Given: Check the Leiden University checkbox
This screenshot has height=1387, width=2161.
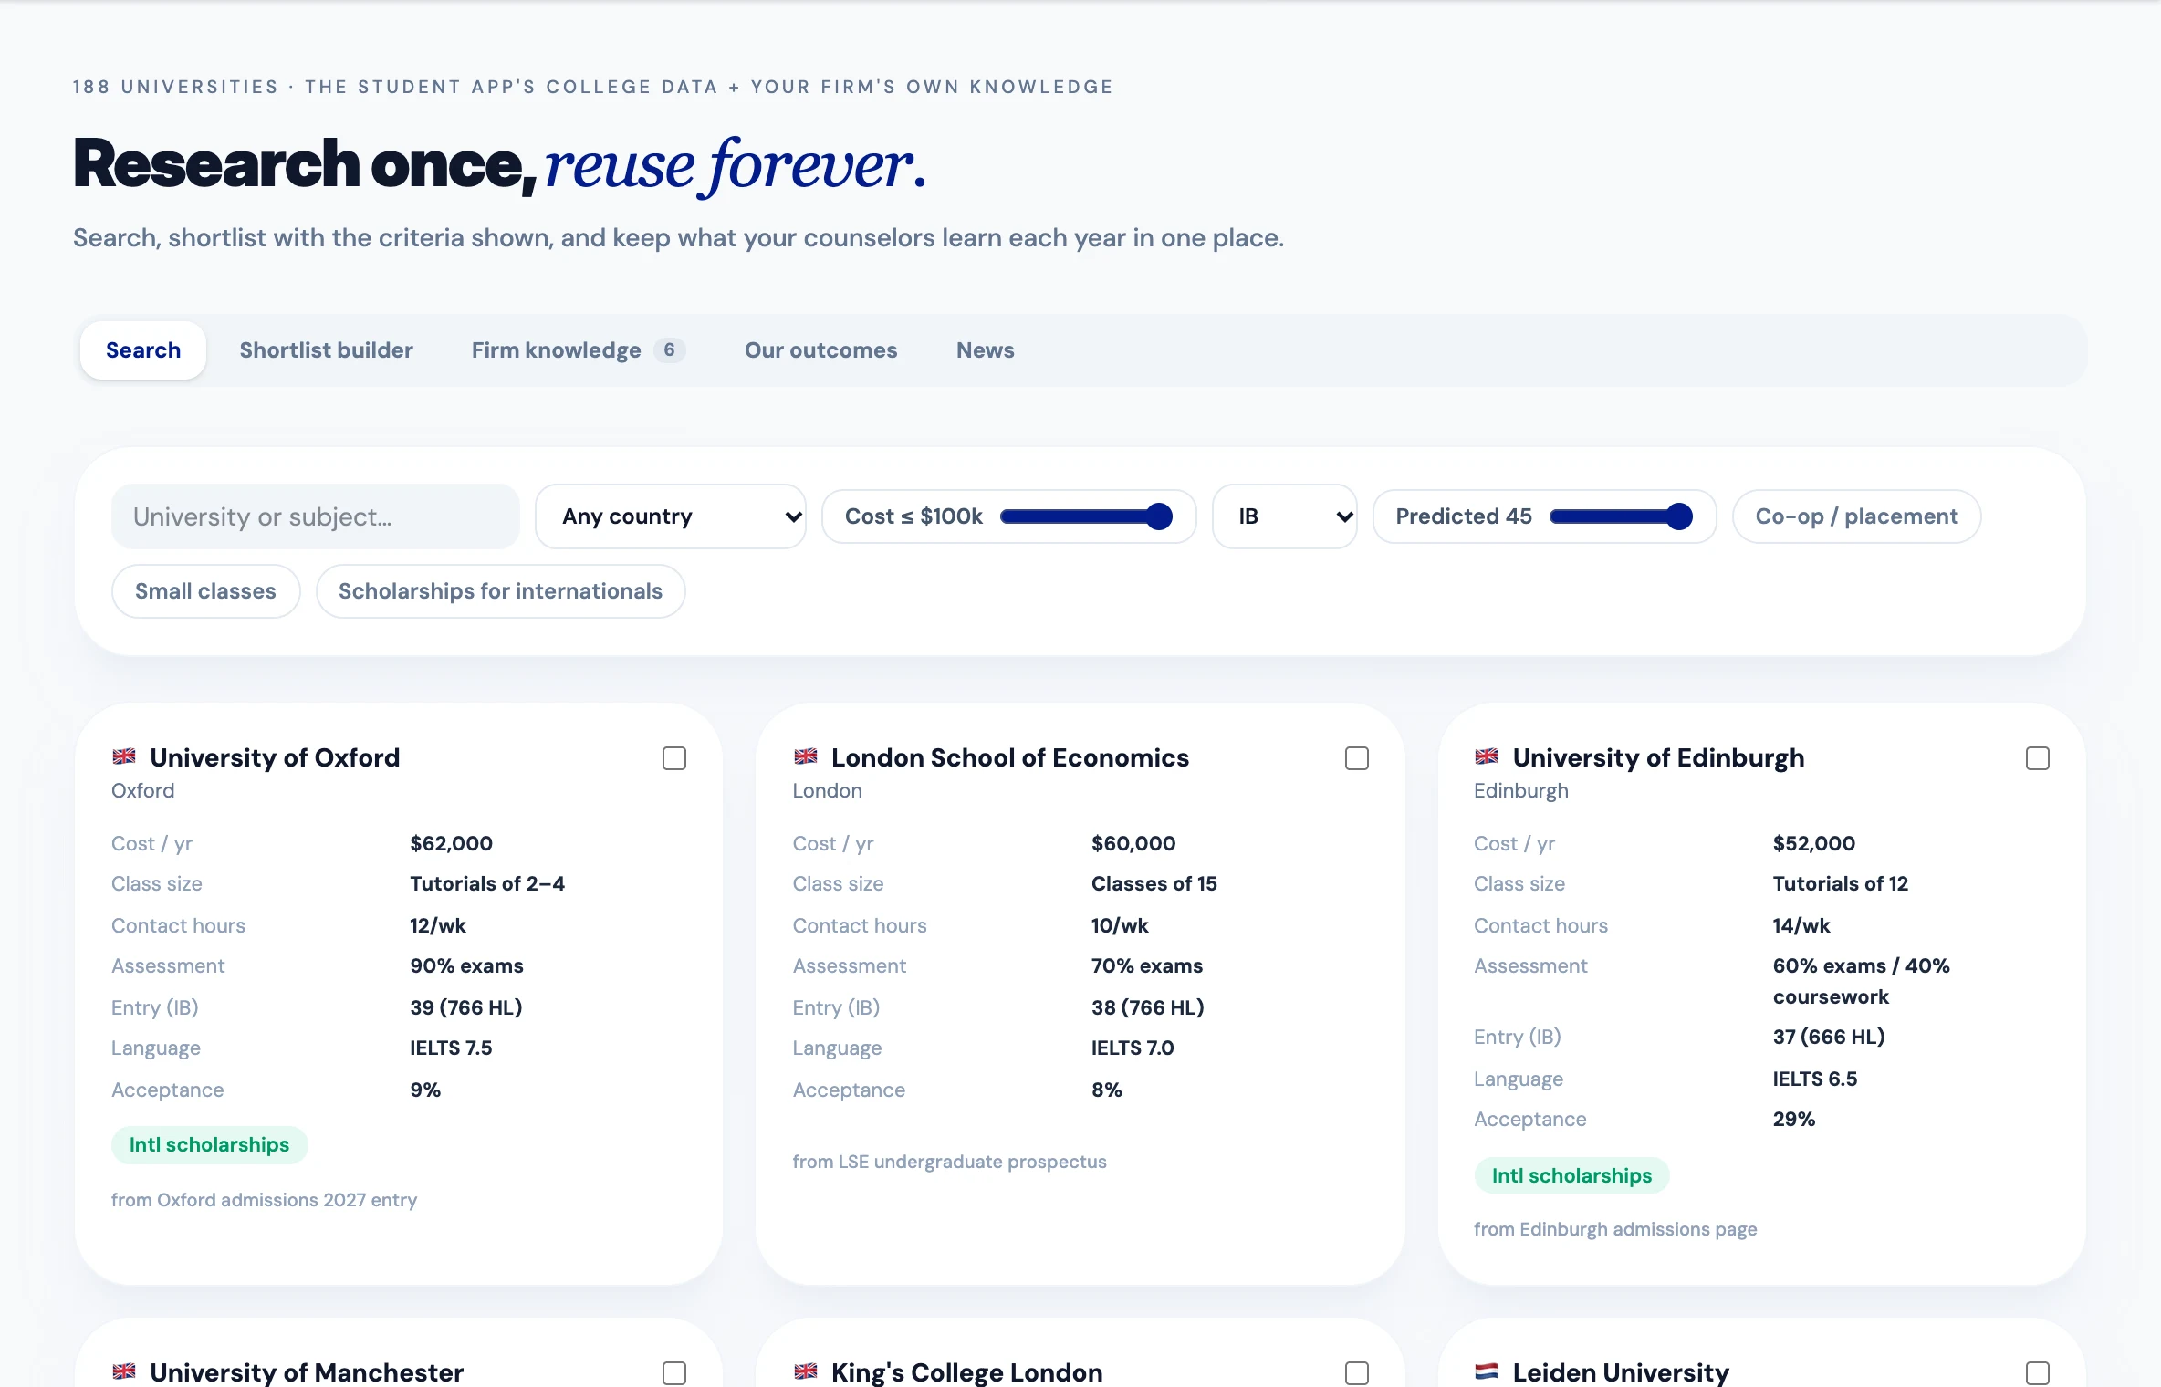Looking at the screenshot, I should (2038, 1373).
